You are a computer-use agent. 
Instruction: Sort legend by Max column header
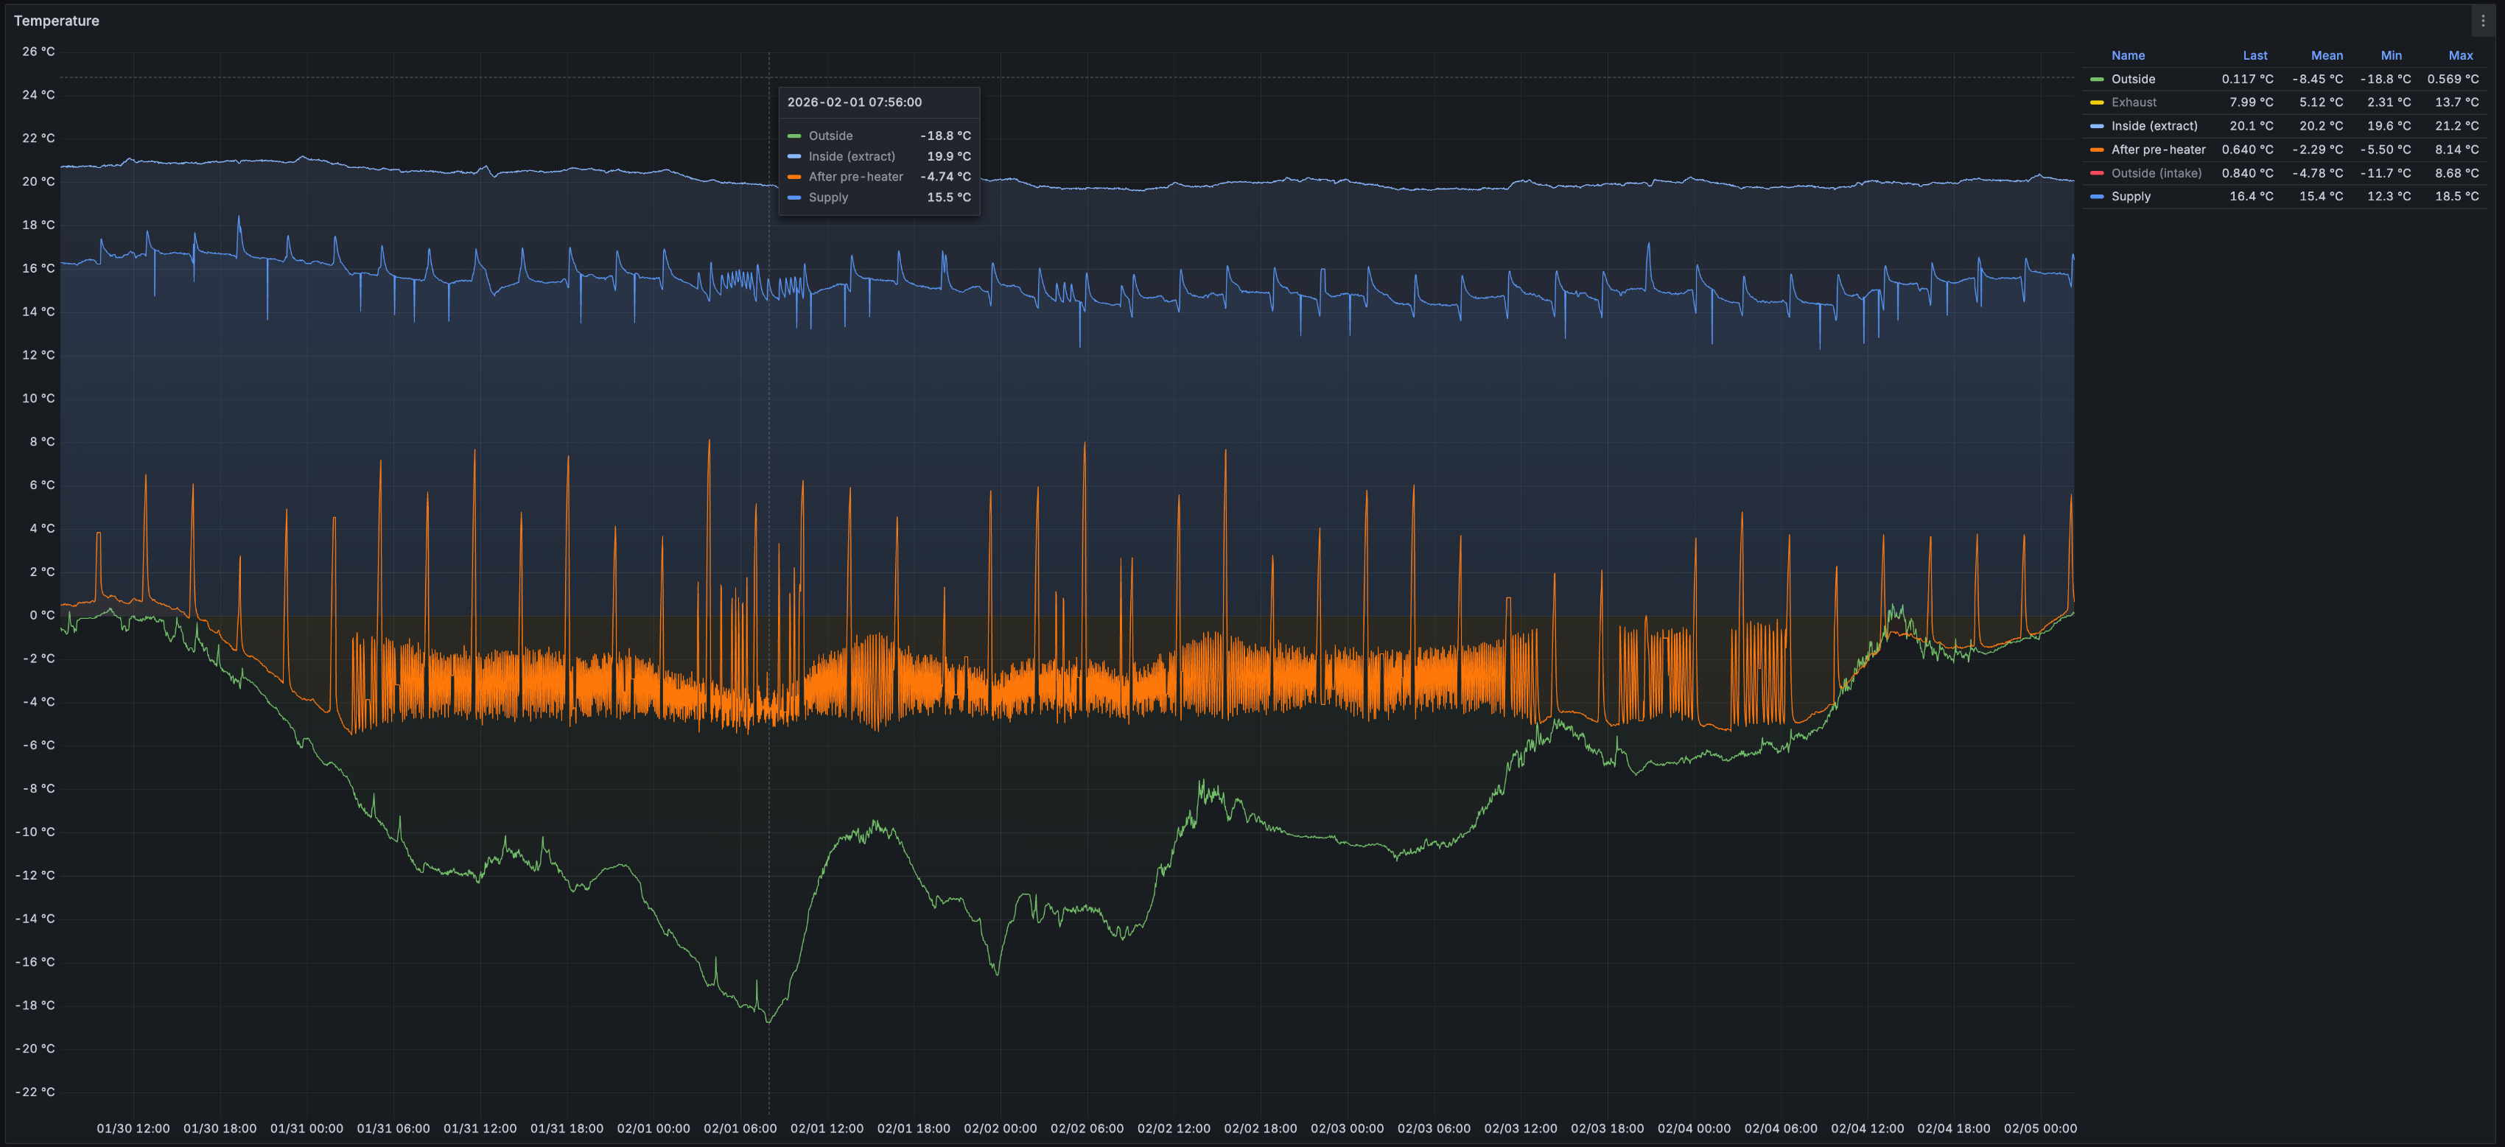(2460, 55)
